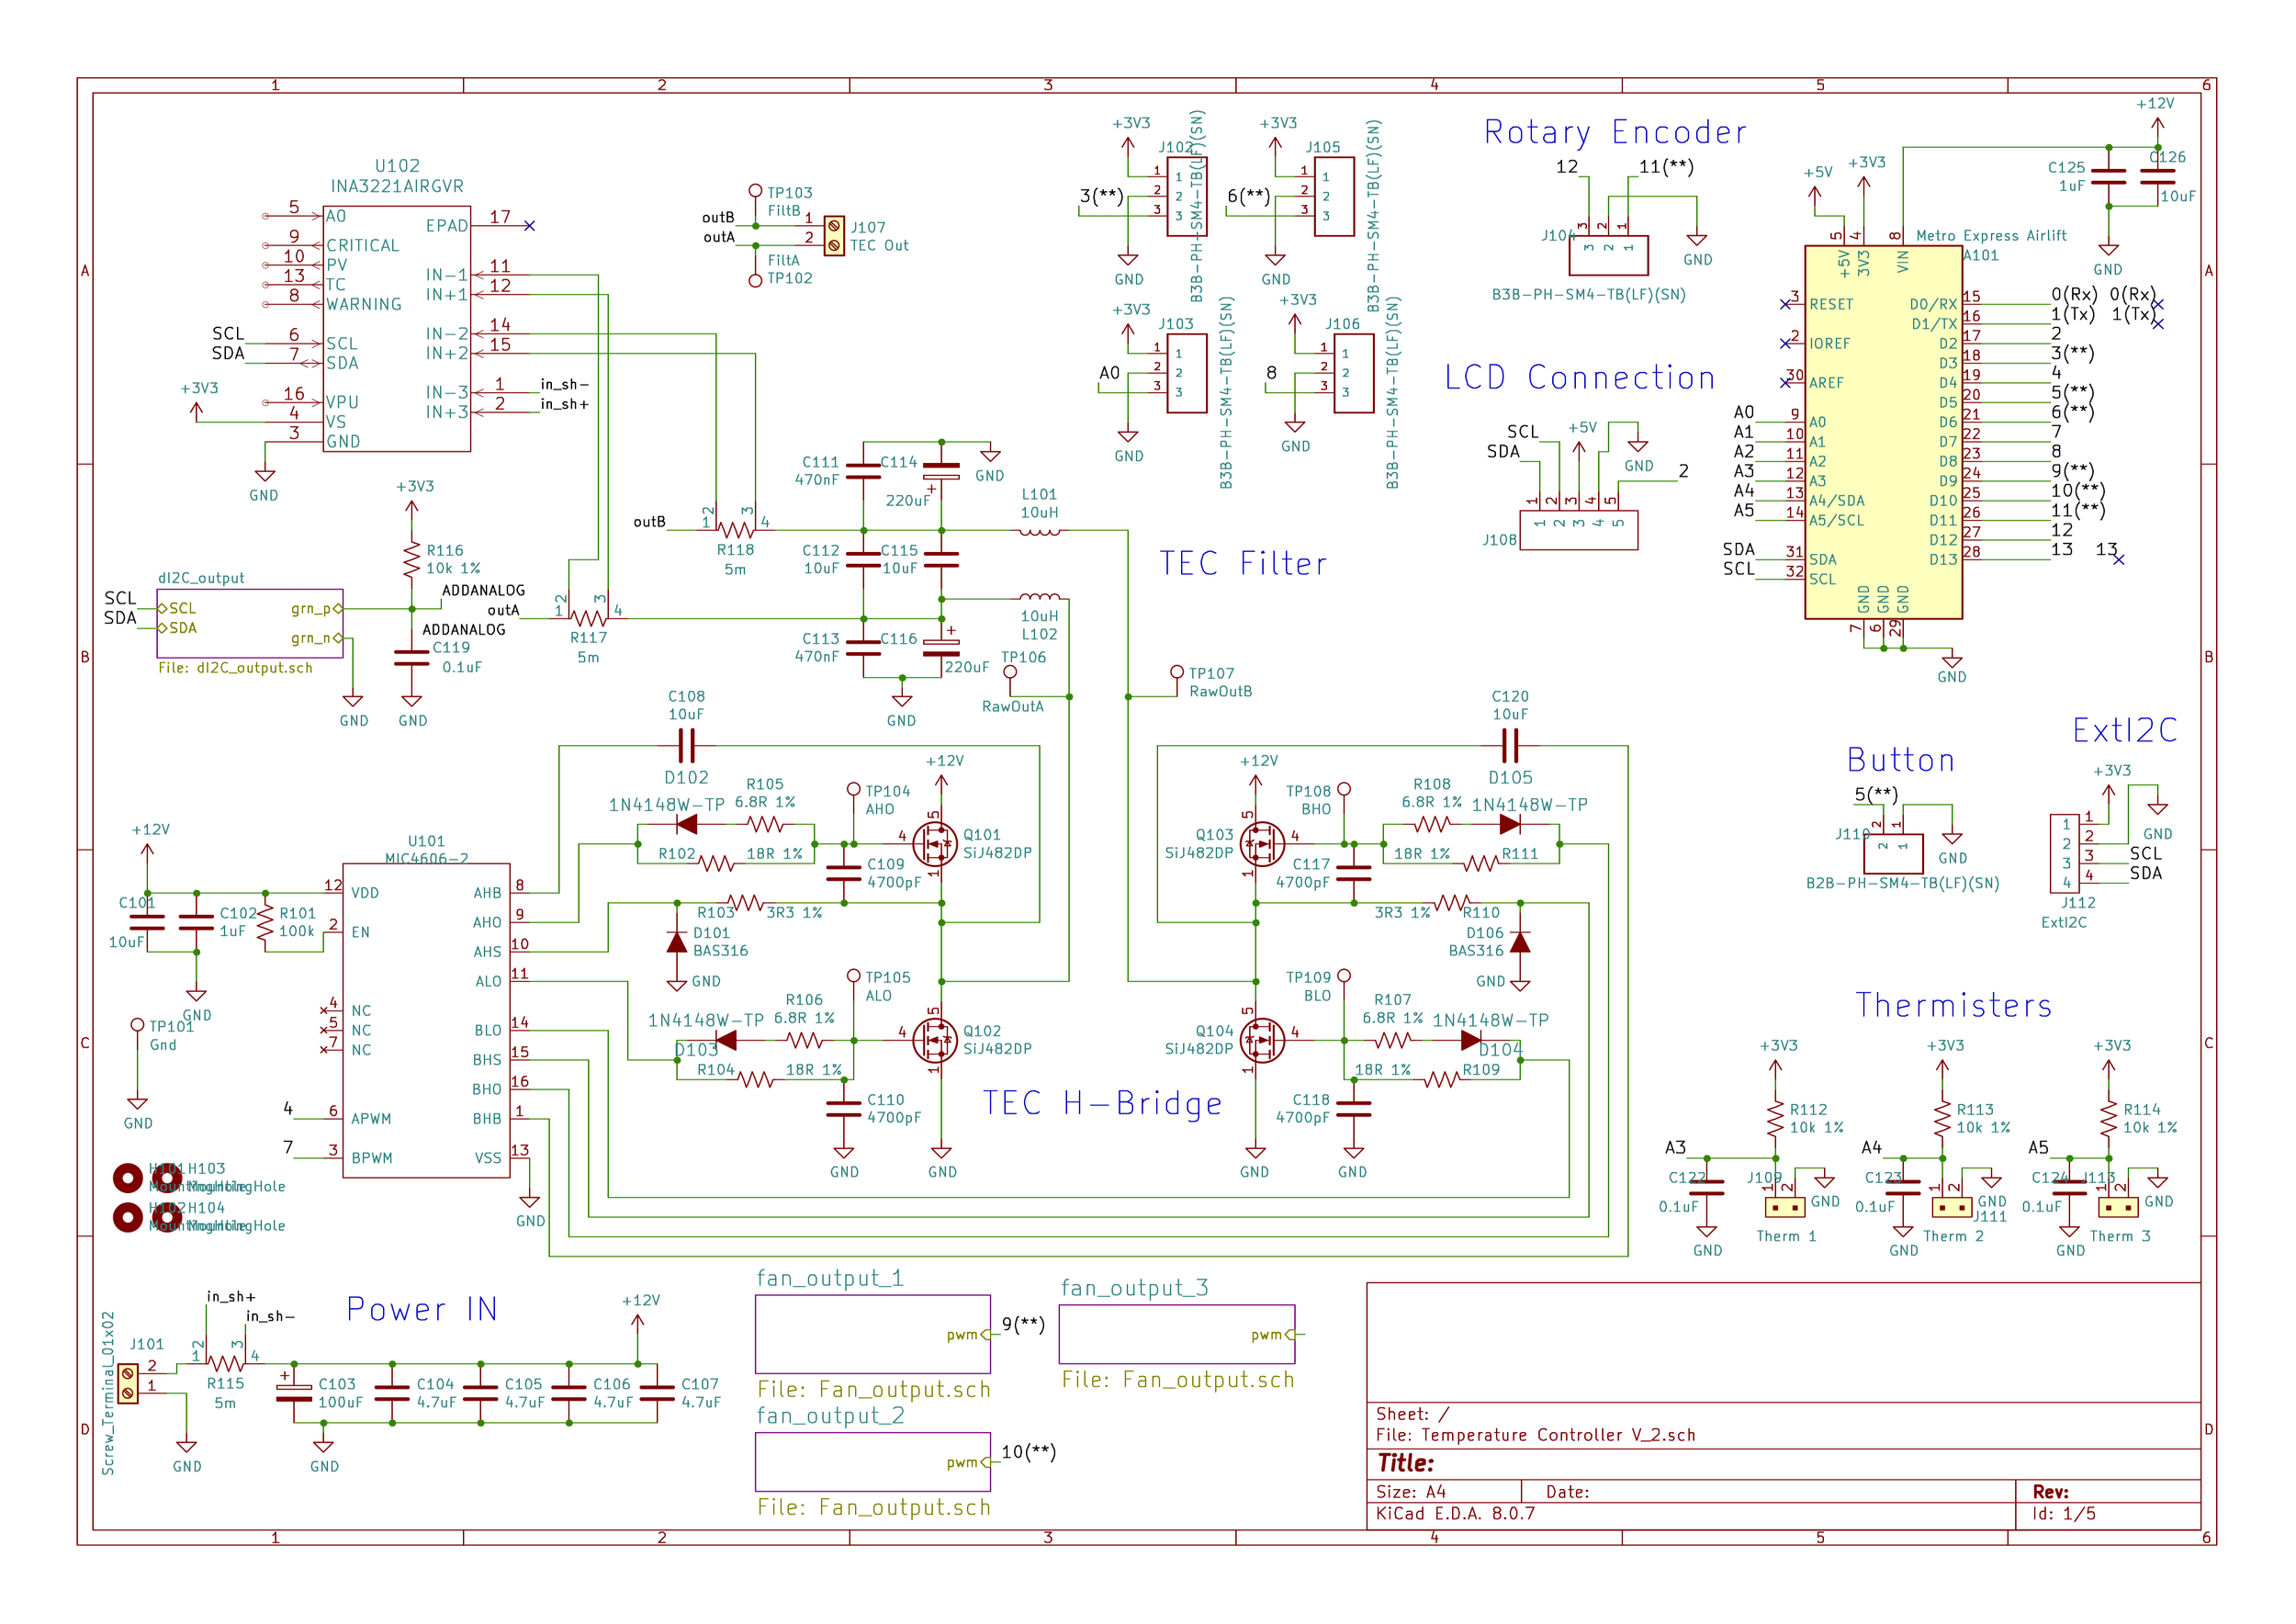The height and width of the screenshot is (1624, 2296).
Task: Select the L101 10uH inductor
Action: (1040, 531)
